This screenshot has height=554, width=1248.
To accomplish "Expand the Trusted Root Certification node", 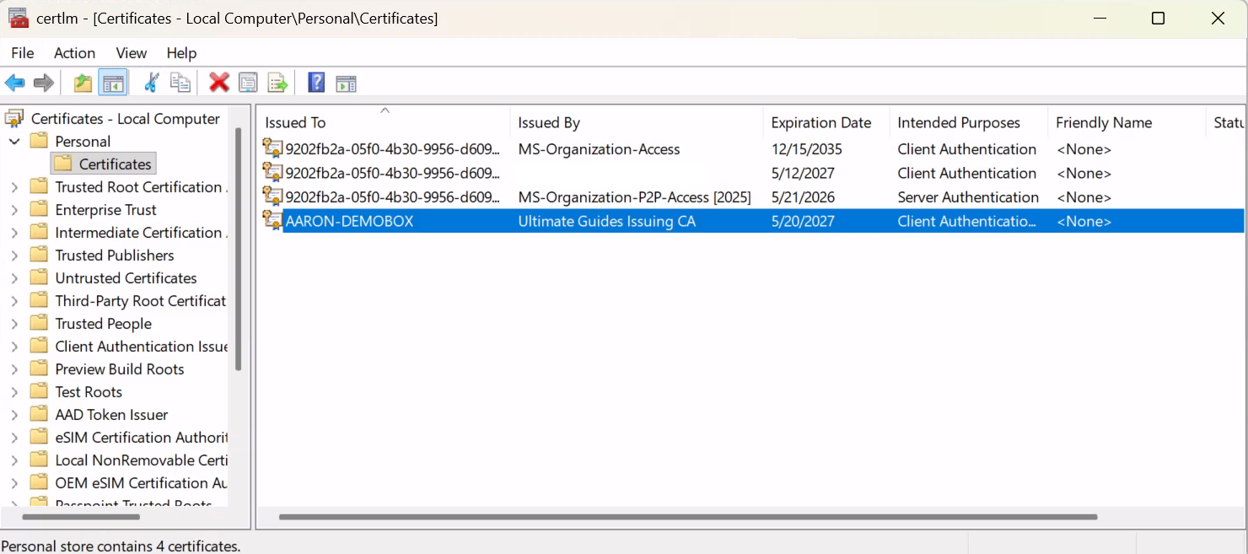I will [14, 187].
